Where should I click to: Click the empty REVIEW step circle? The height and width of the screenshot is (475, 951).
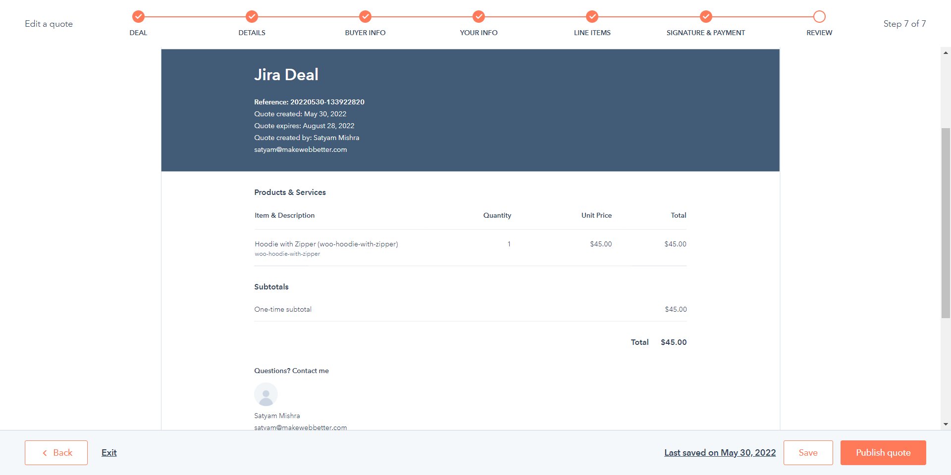click(819, 17)
